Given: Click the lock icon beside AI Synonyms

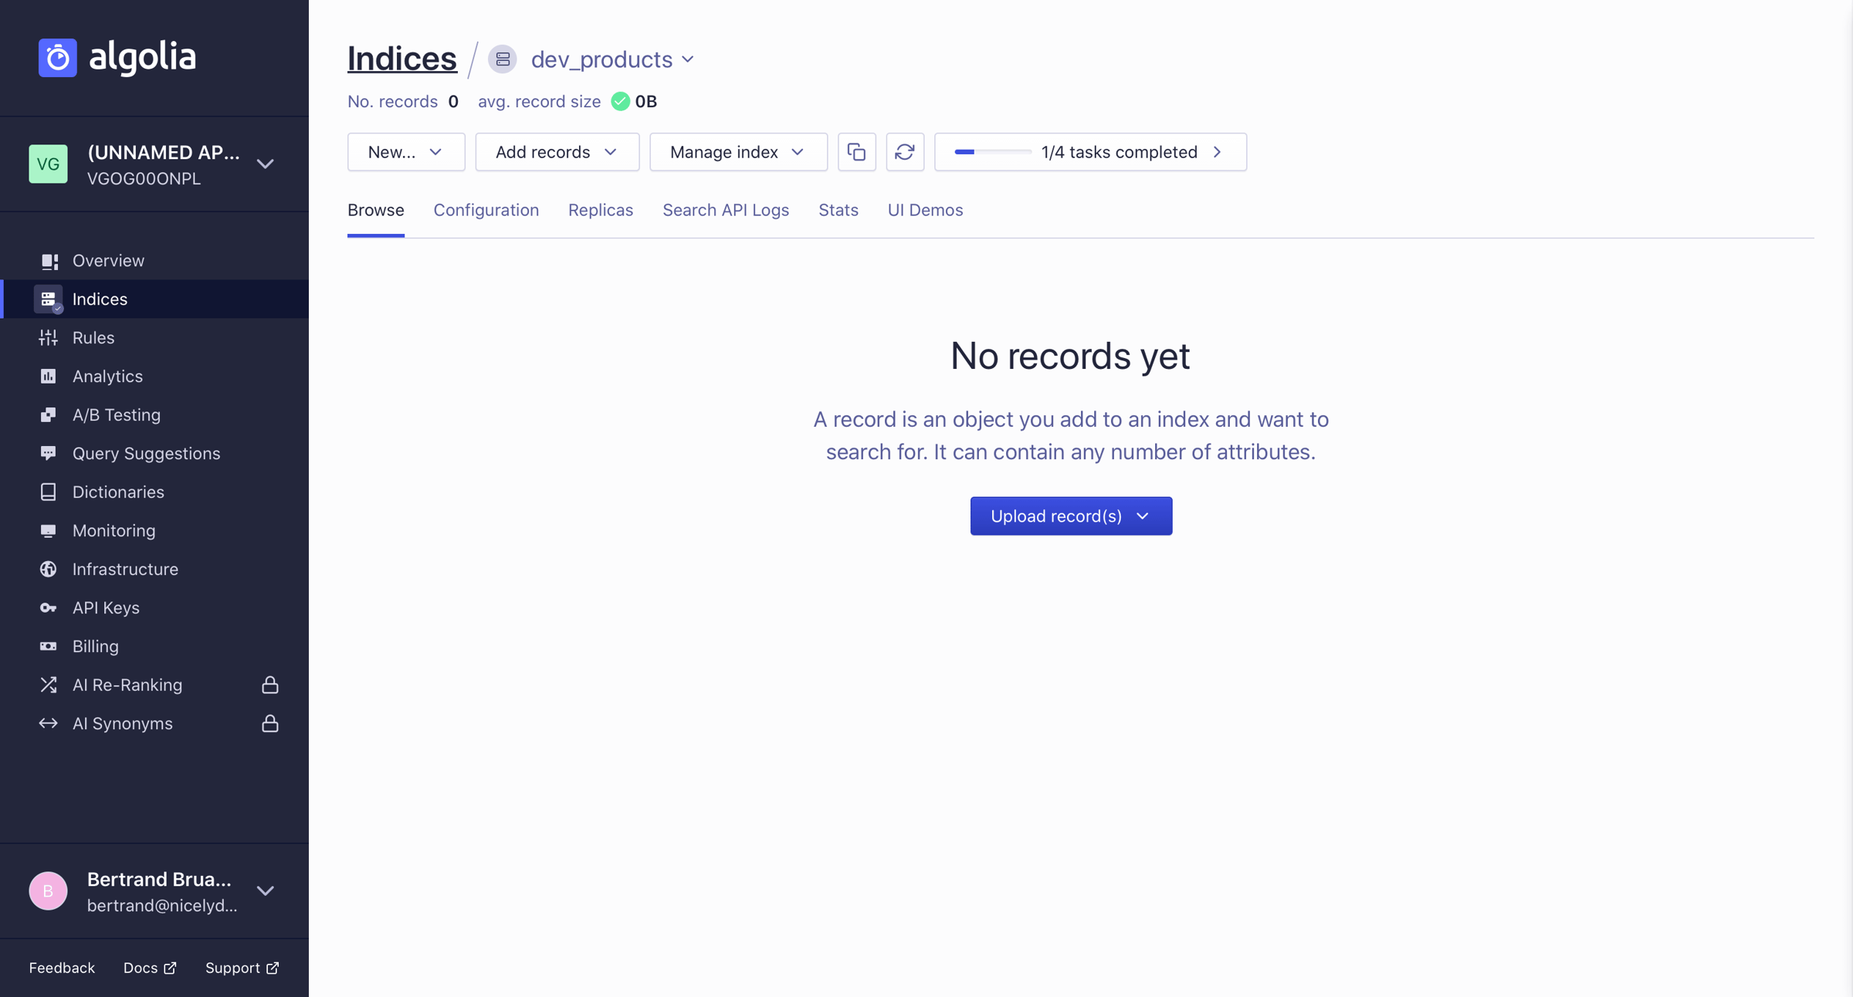Looking at the screenshot, I should pyautogui.click(x=270, y=723).
